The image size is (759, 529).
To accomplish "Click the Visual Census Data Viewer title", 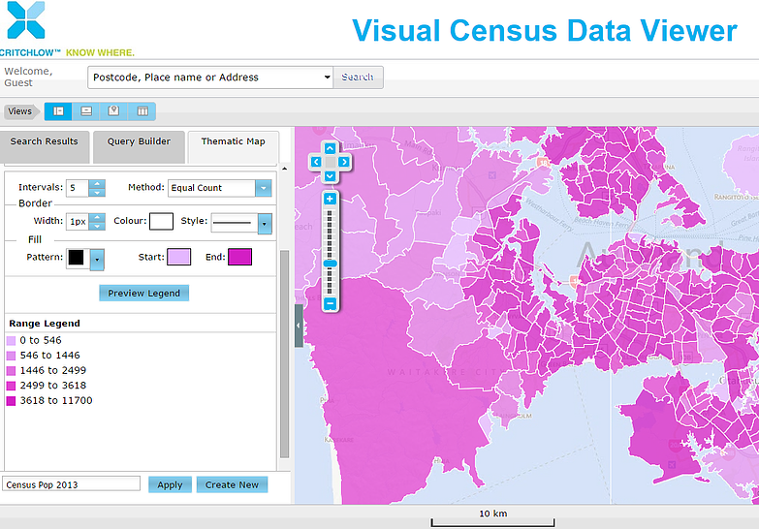I will click(545, 30).
